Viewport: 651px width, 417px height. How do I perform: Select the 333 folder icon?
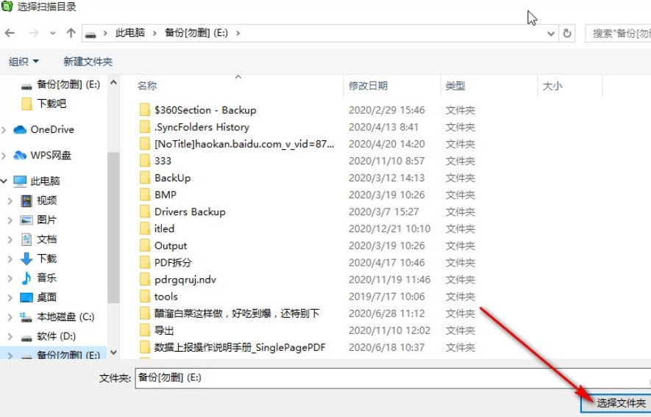tap(145, 161)
